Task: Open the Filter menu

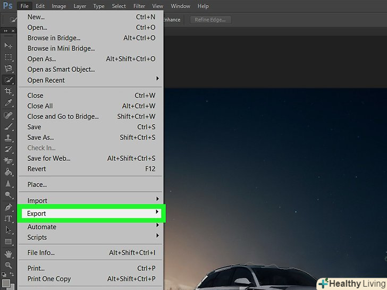Action: pyautogui.click(x=139, y=6)
